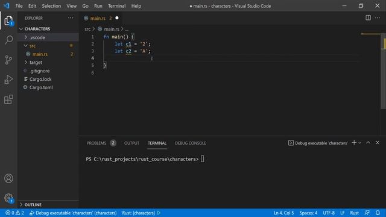Switch to the Terminal tab
Screen dimensions: 386x217
157,143
